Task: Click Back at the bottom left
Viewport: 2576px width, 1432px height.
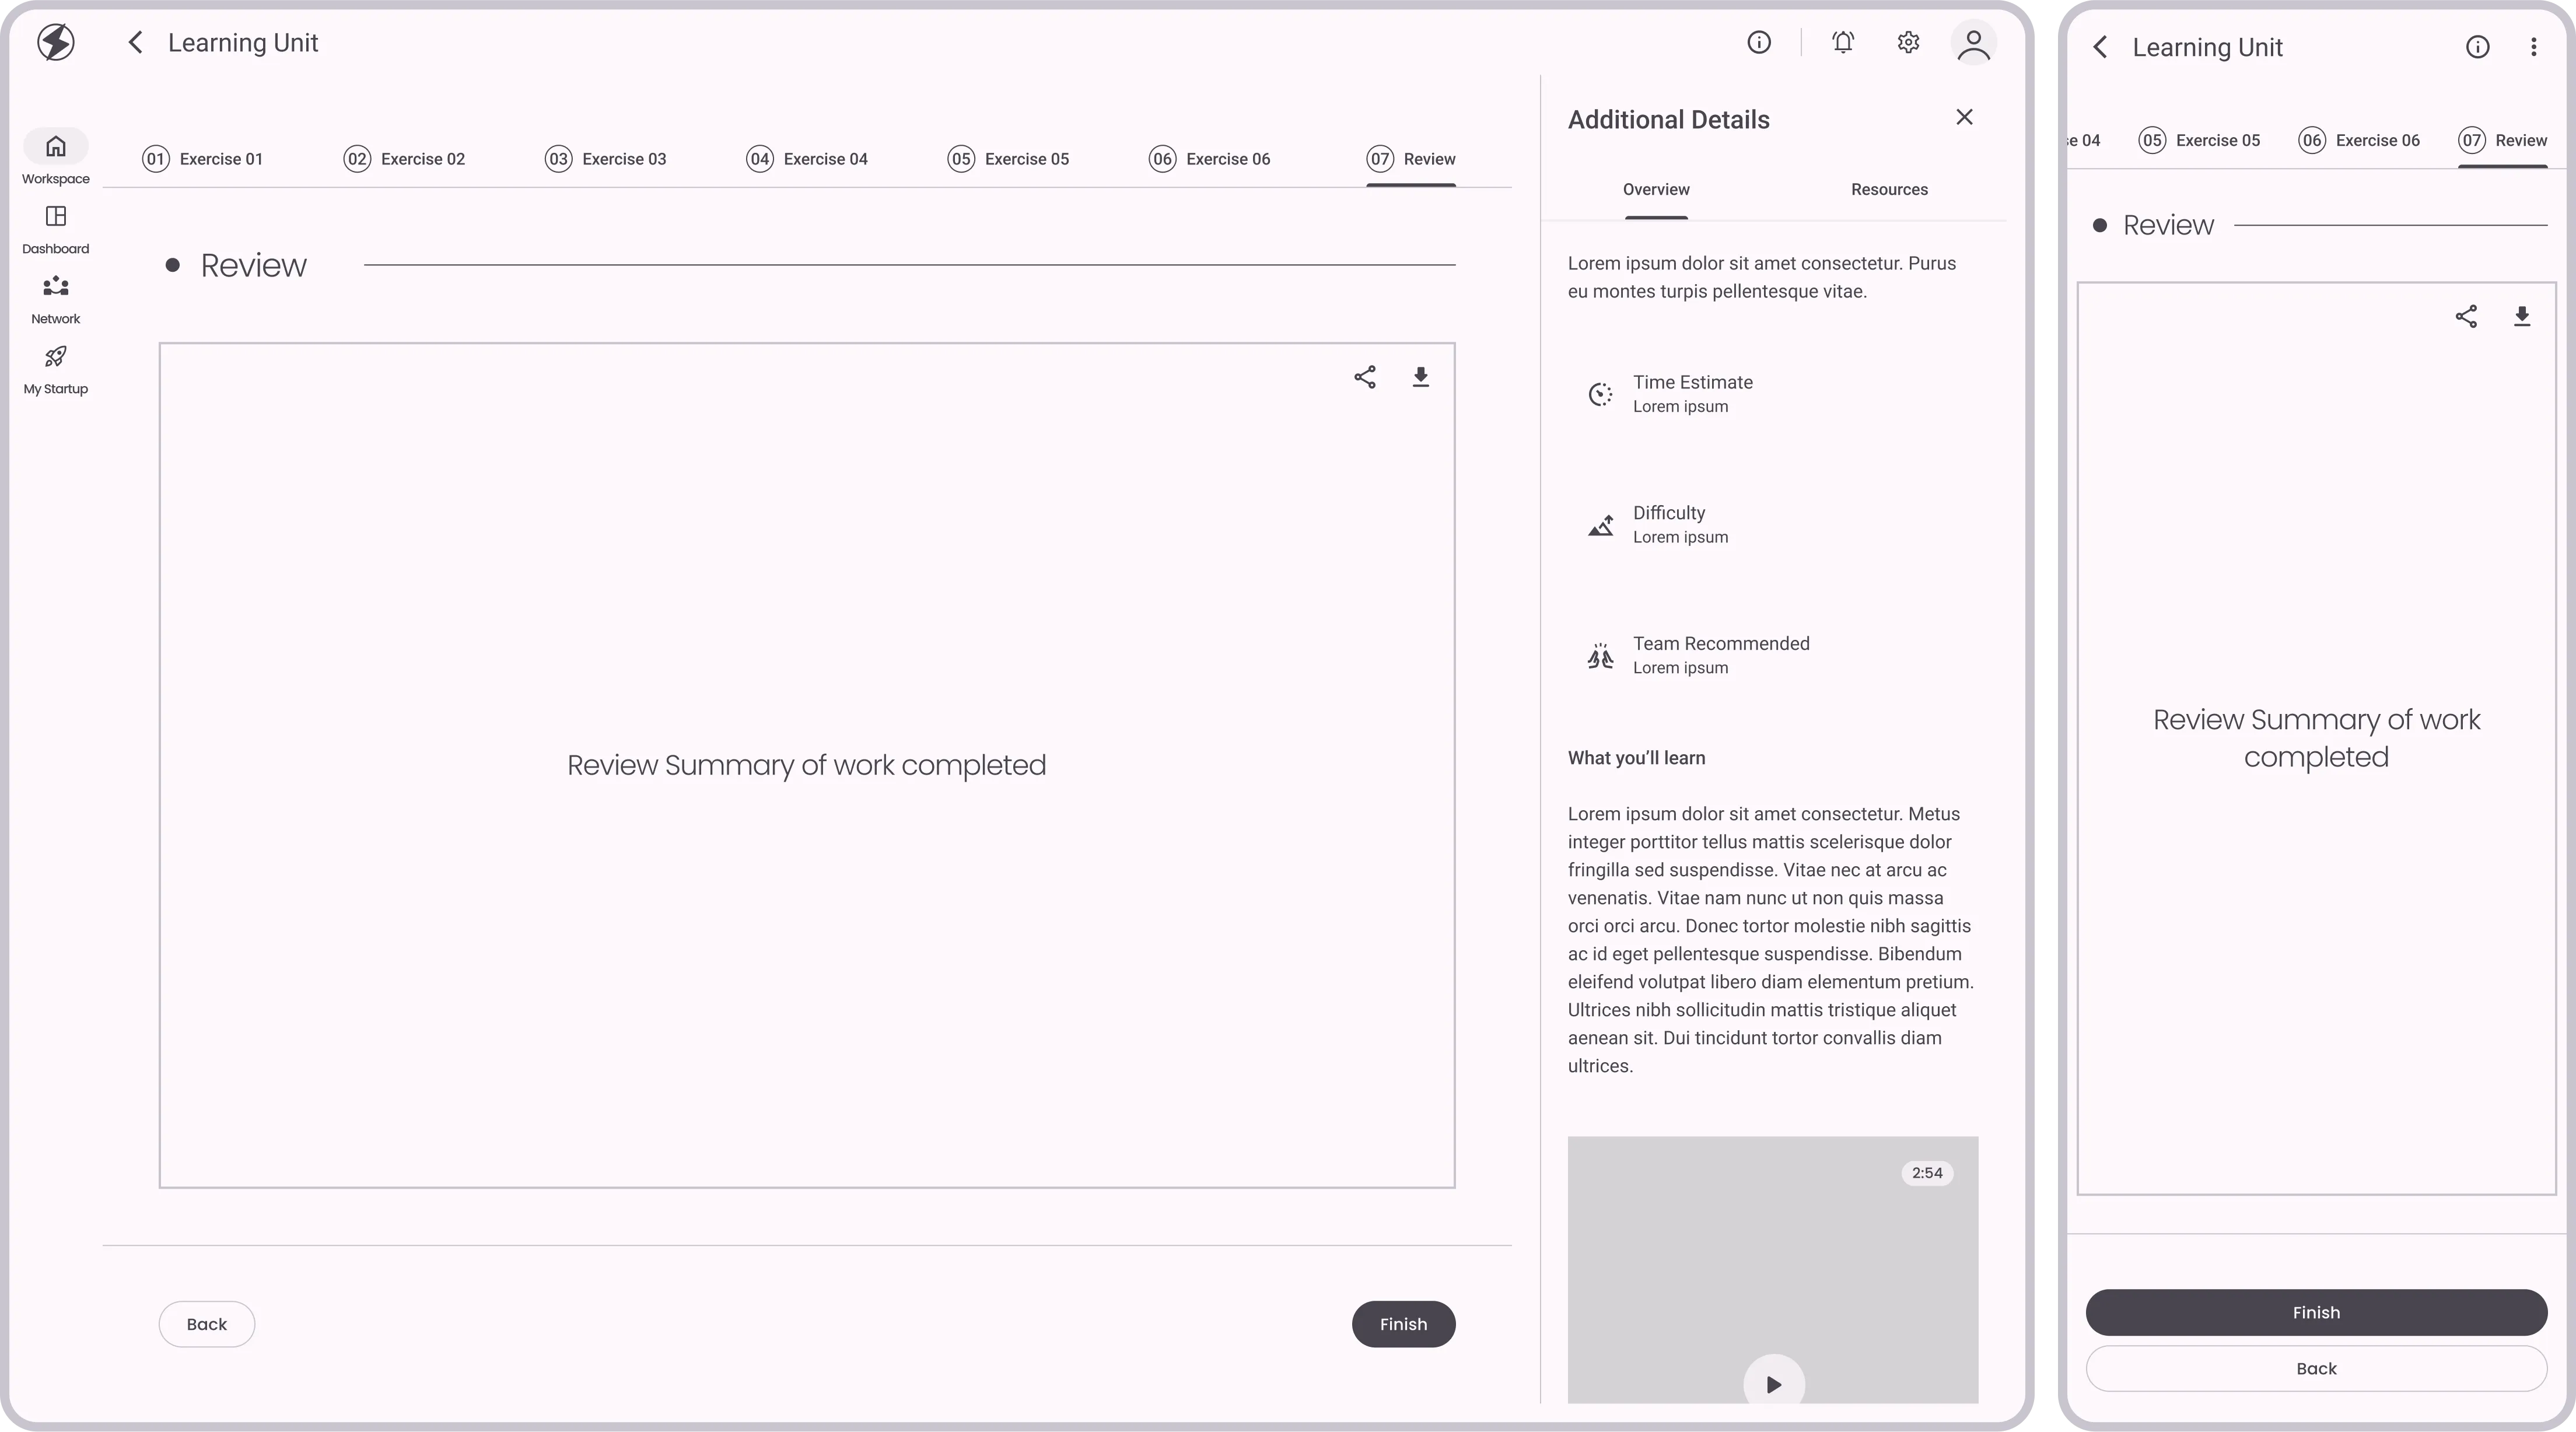Action: (206, 1323)
